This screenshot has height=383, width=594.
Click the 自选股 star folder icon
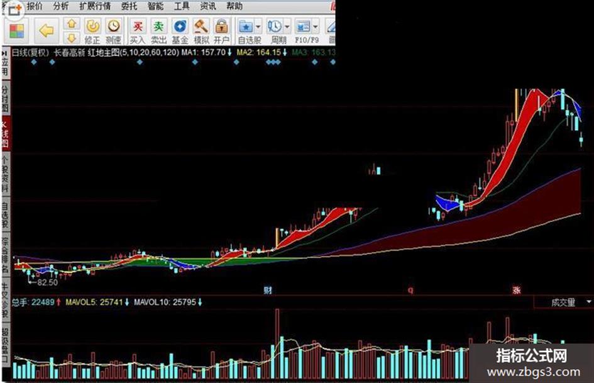(246, 27)
